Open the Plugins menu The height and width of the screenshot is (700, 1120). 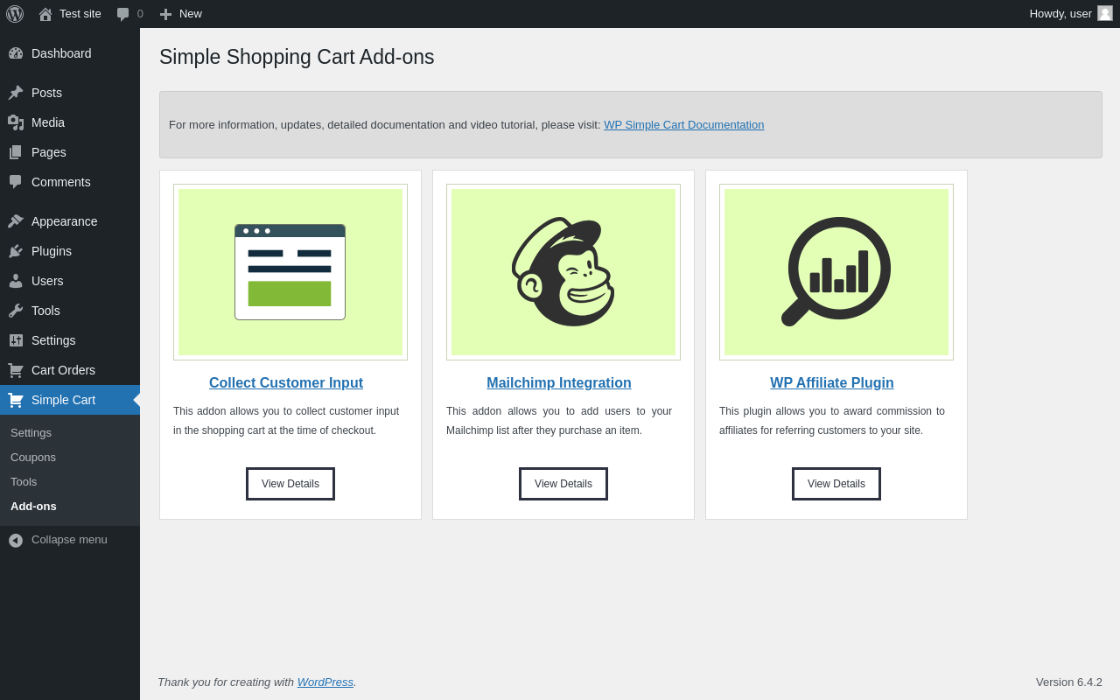pyautogui.click(x=52, y=251)
